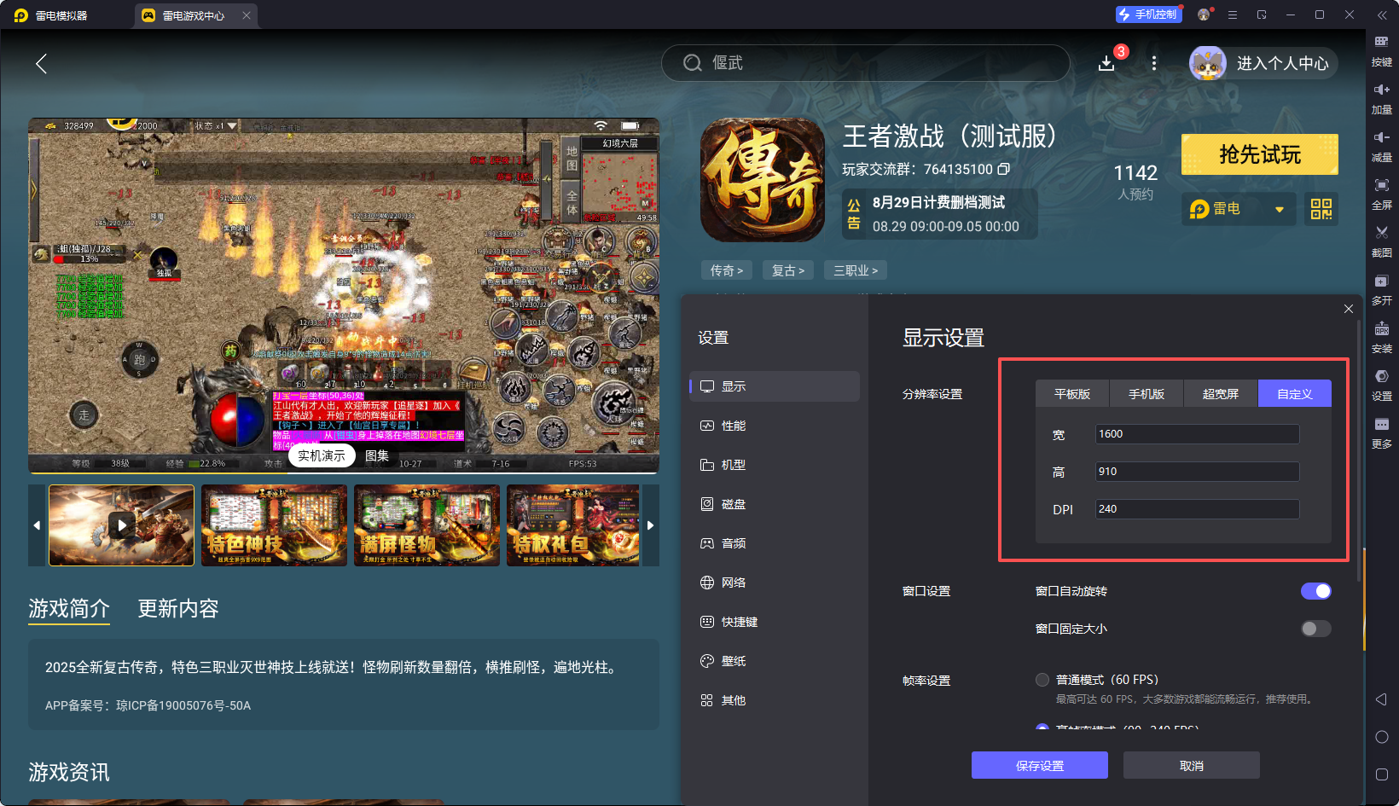The height and width of the screenshot is (806, 1399).
Task: Select the 自定义 resolution tab
Action: click(x=1295, y=394)
